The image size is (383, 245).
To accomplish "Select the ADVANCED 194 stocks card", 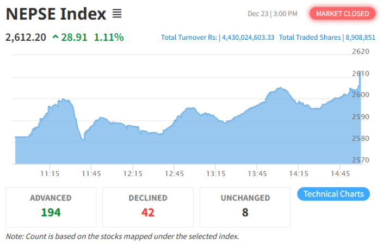I will point(51,206).
